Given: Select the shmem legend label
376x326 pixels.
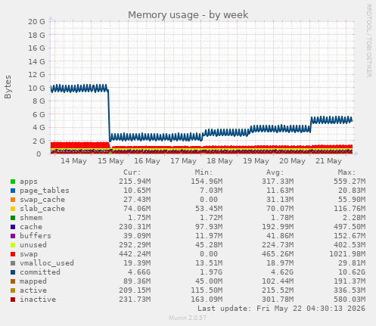Looking at the screenshot, I should (31, 218).
